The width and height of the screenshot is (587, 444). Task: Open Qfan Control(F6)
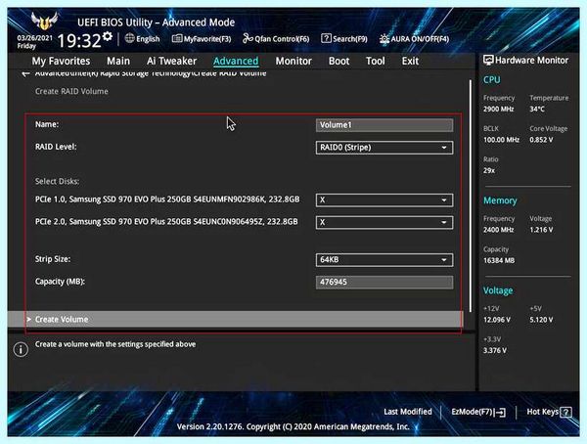point(276,38)
